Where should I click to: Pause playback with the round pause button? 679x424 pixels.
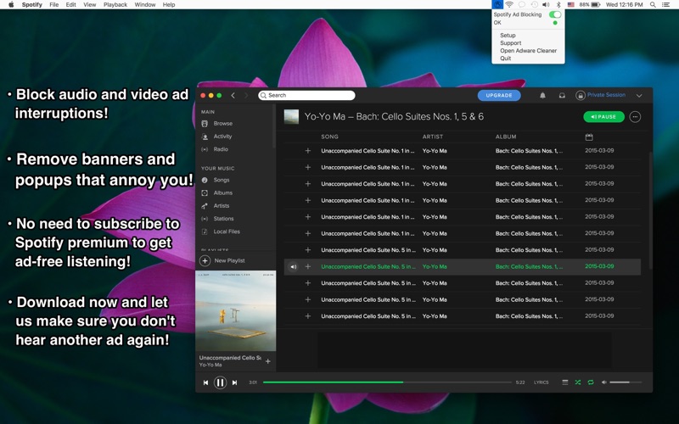220,382
